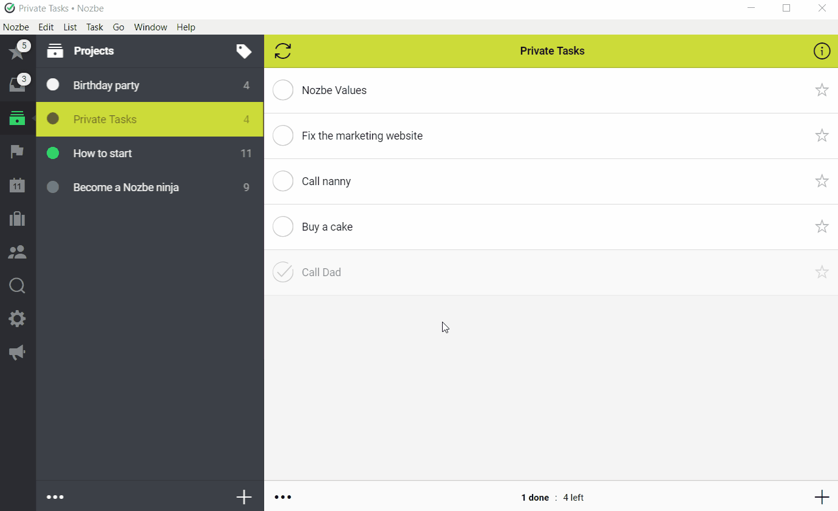
Task: Click green color dot of How to start
Action: click(x=53, y=153)
